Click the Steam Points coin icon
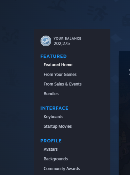Viewport: 130px width, 175px height. 46,41
